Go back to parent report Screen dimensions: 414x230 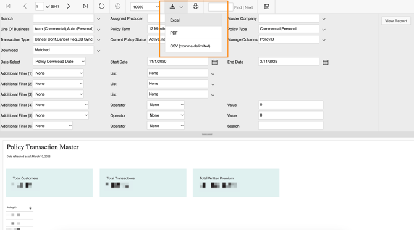(x=118, y=6)
